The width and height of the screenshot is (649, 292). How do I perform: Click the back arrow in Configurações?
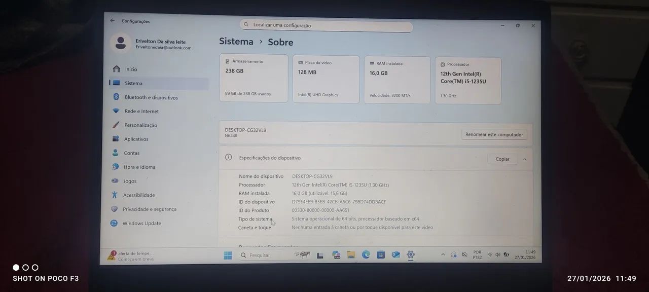tap(113, 21)
